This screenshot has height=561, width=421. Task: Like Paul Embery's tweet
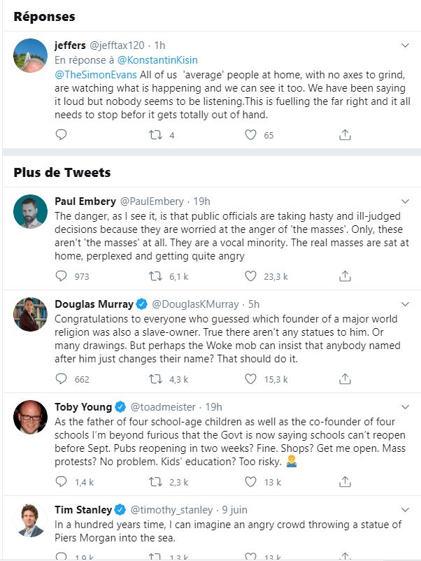pos(250,276)
